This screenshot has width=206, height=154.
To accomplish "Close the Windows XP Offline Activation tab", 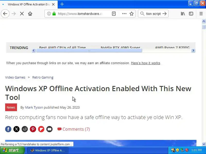I will tap(53, 4).
